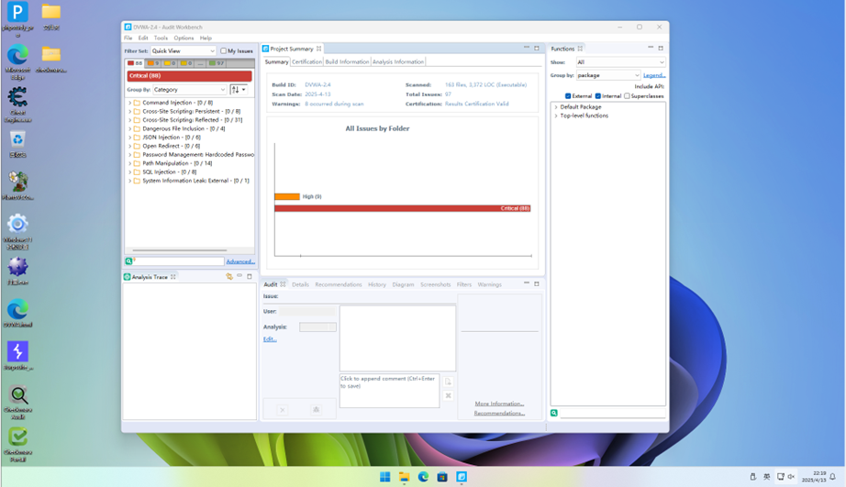Minimize the Project Summary panel
This screenshot has width=846, height=487.
pos(527,48)
